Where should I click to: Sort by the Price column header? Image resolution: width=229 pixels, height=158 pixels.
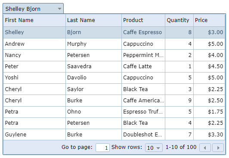(209, 20)
